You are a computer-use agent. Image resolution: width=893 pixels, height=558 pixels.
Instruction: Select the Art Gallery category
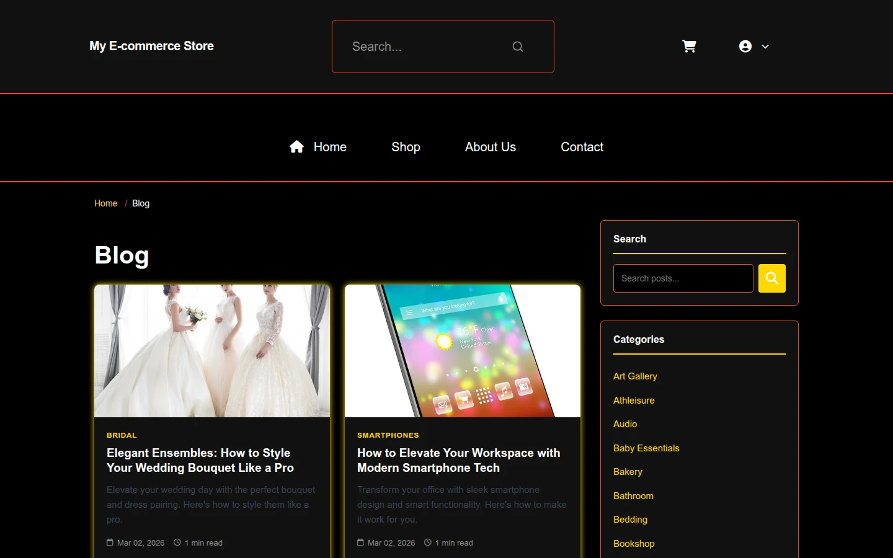[x=635, y=376]
